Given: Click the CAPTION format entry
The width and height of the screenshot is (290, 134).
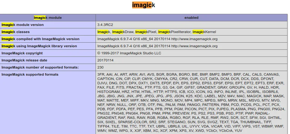Looking at the screenshot, I should click(x=105, y=79).
